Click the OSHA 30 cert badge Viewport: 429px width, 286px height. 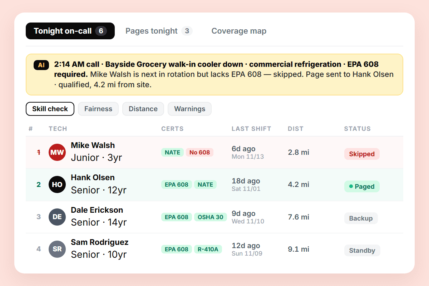pos(211,217)
